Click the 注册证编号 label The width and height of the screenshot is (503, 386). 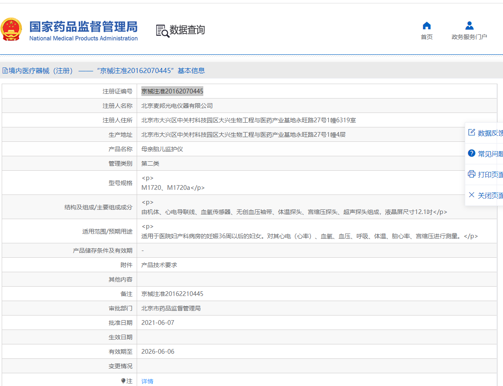pos(118,91)
